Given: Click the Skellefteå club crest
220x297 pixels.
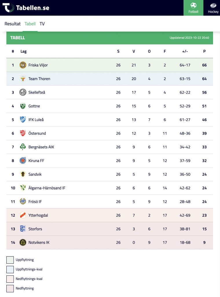Looking at the screenshot, I should 23,92.
